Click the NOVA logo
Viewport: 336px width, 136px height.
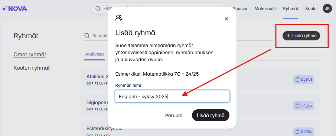(x=14, y=9)
